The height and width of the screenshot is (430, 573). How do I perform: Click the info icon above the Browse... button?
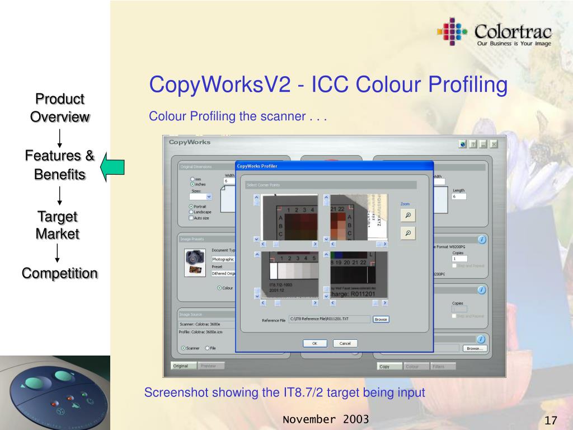click(x=481, y=339)
